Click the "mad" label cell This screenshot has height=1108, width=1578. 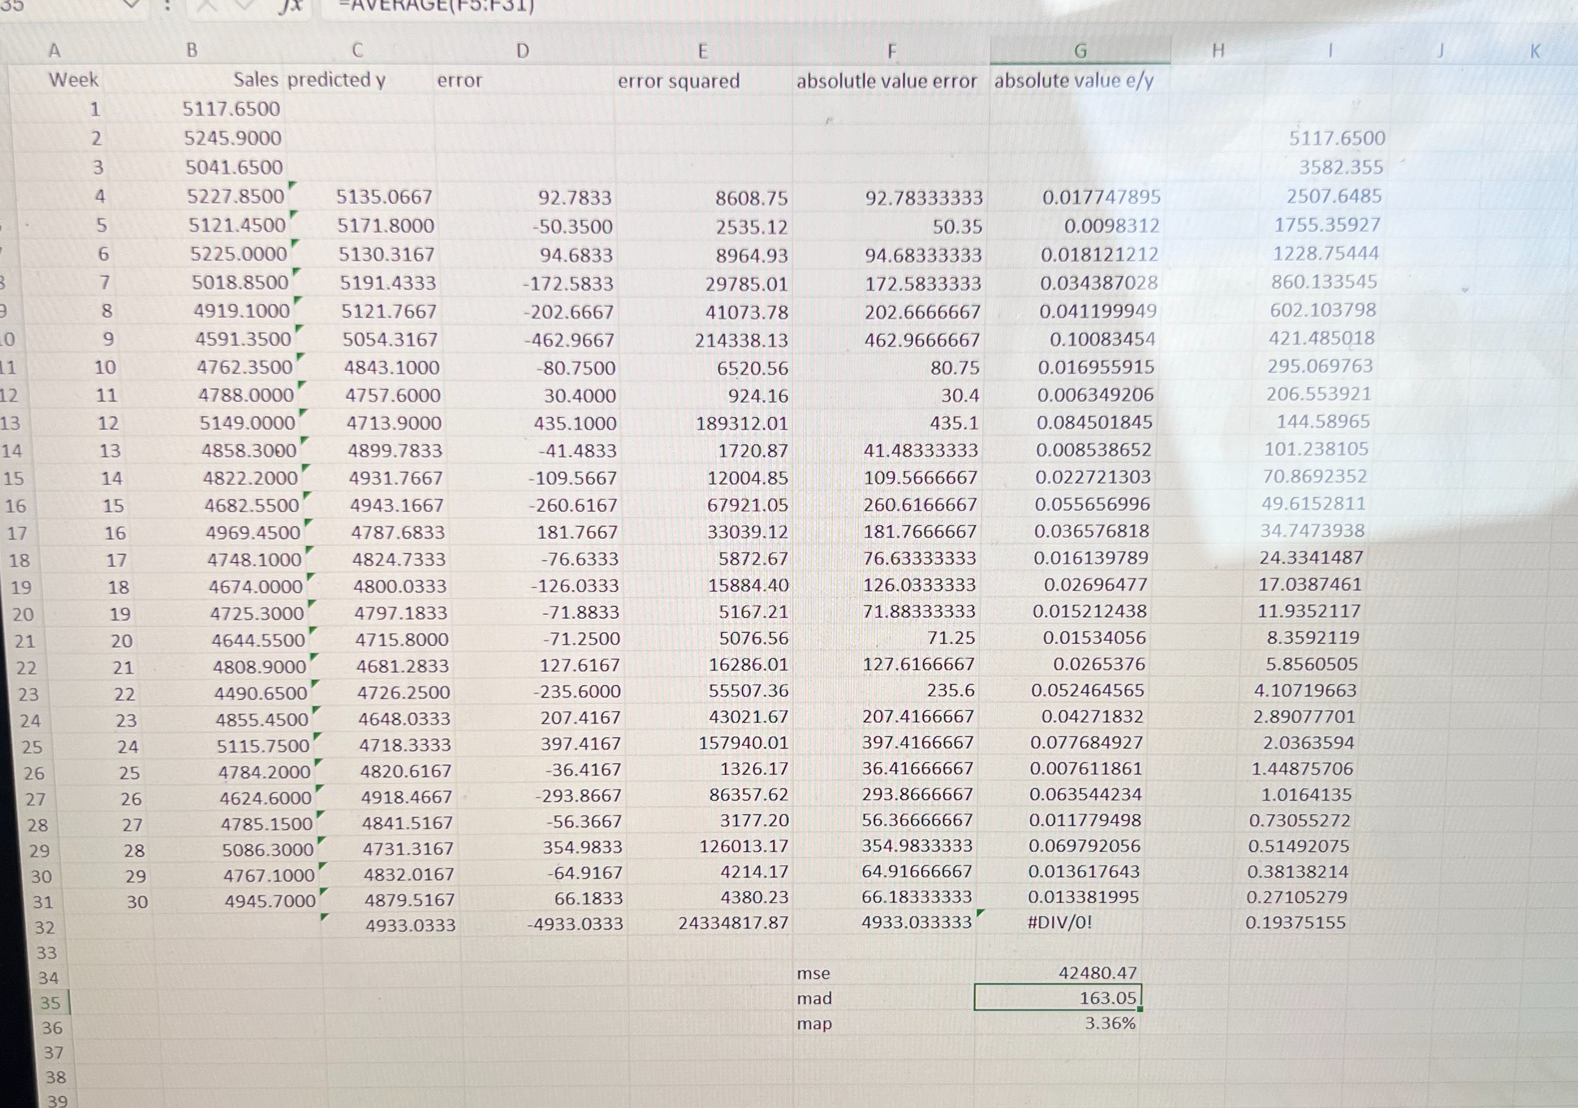[814, 999]
